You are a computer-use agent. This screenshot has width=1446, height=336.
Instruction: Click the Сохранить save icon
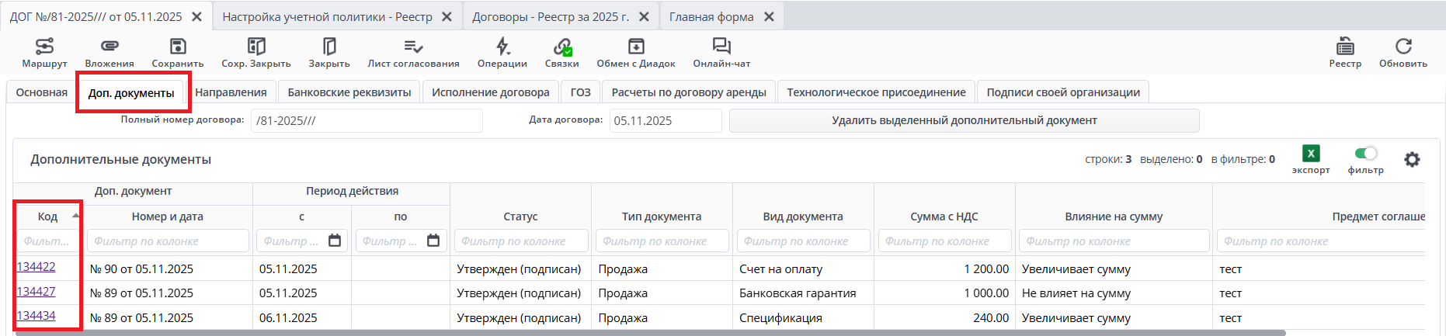point(178,47)
